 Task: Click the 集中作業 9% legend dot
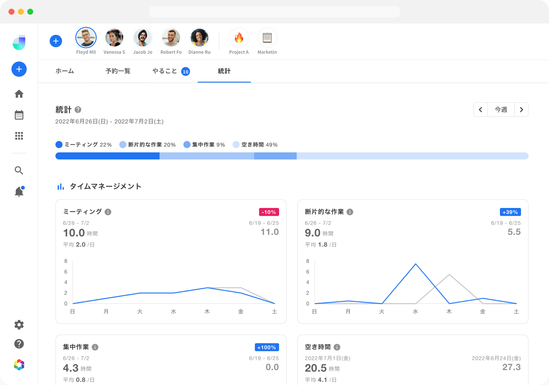point(187,144)
